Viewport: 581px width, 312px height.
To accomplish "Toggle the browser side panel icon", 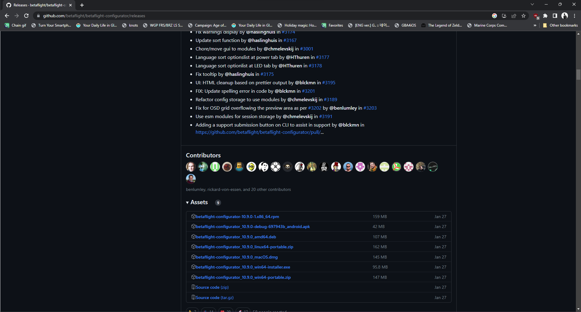I will [555, 16].
